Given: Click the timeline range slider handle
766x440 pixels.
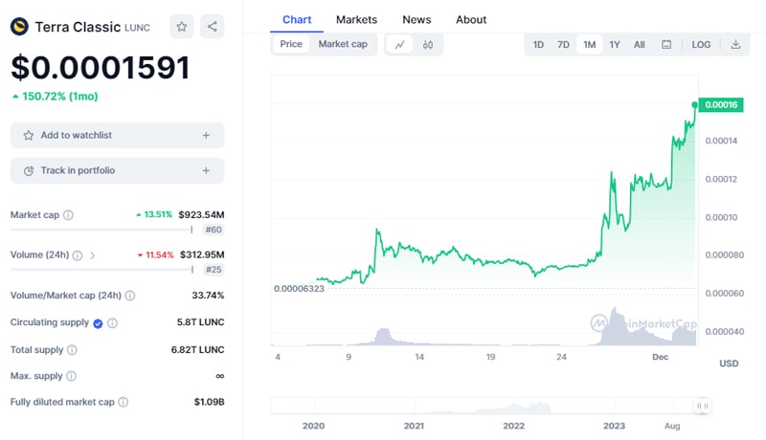Looking at the screenshot, I should 703,406.
